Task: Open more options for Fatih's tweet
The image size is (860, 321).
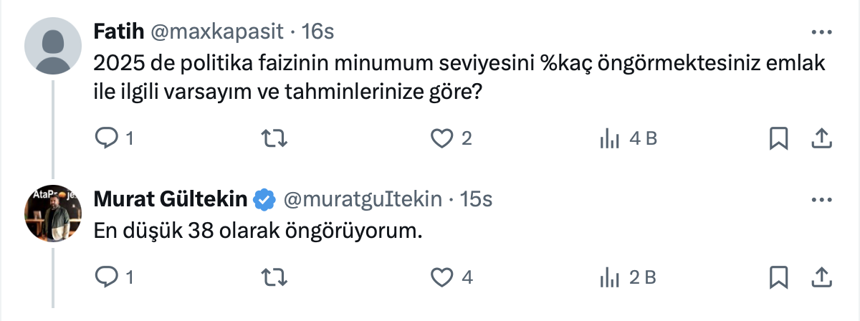Action: pyautogui.click(x=821, y=32)
